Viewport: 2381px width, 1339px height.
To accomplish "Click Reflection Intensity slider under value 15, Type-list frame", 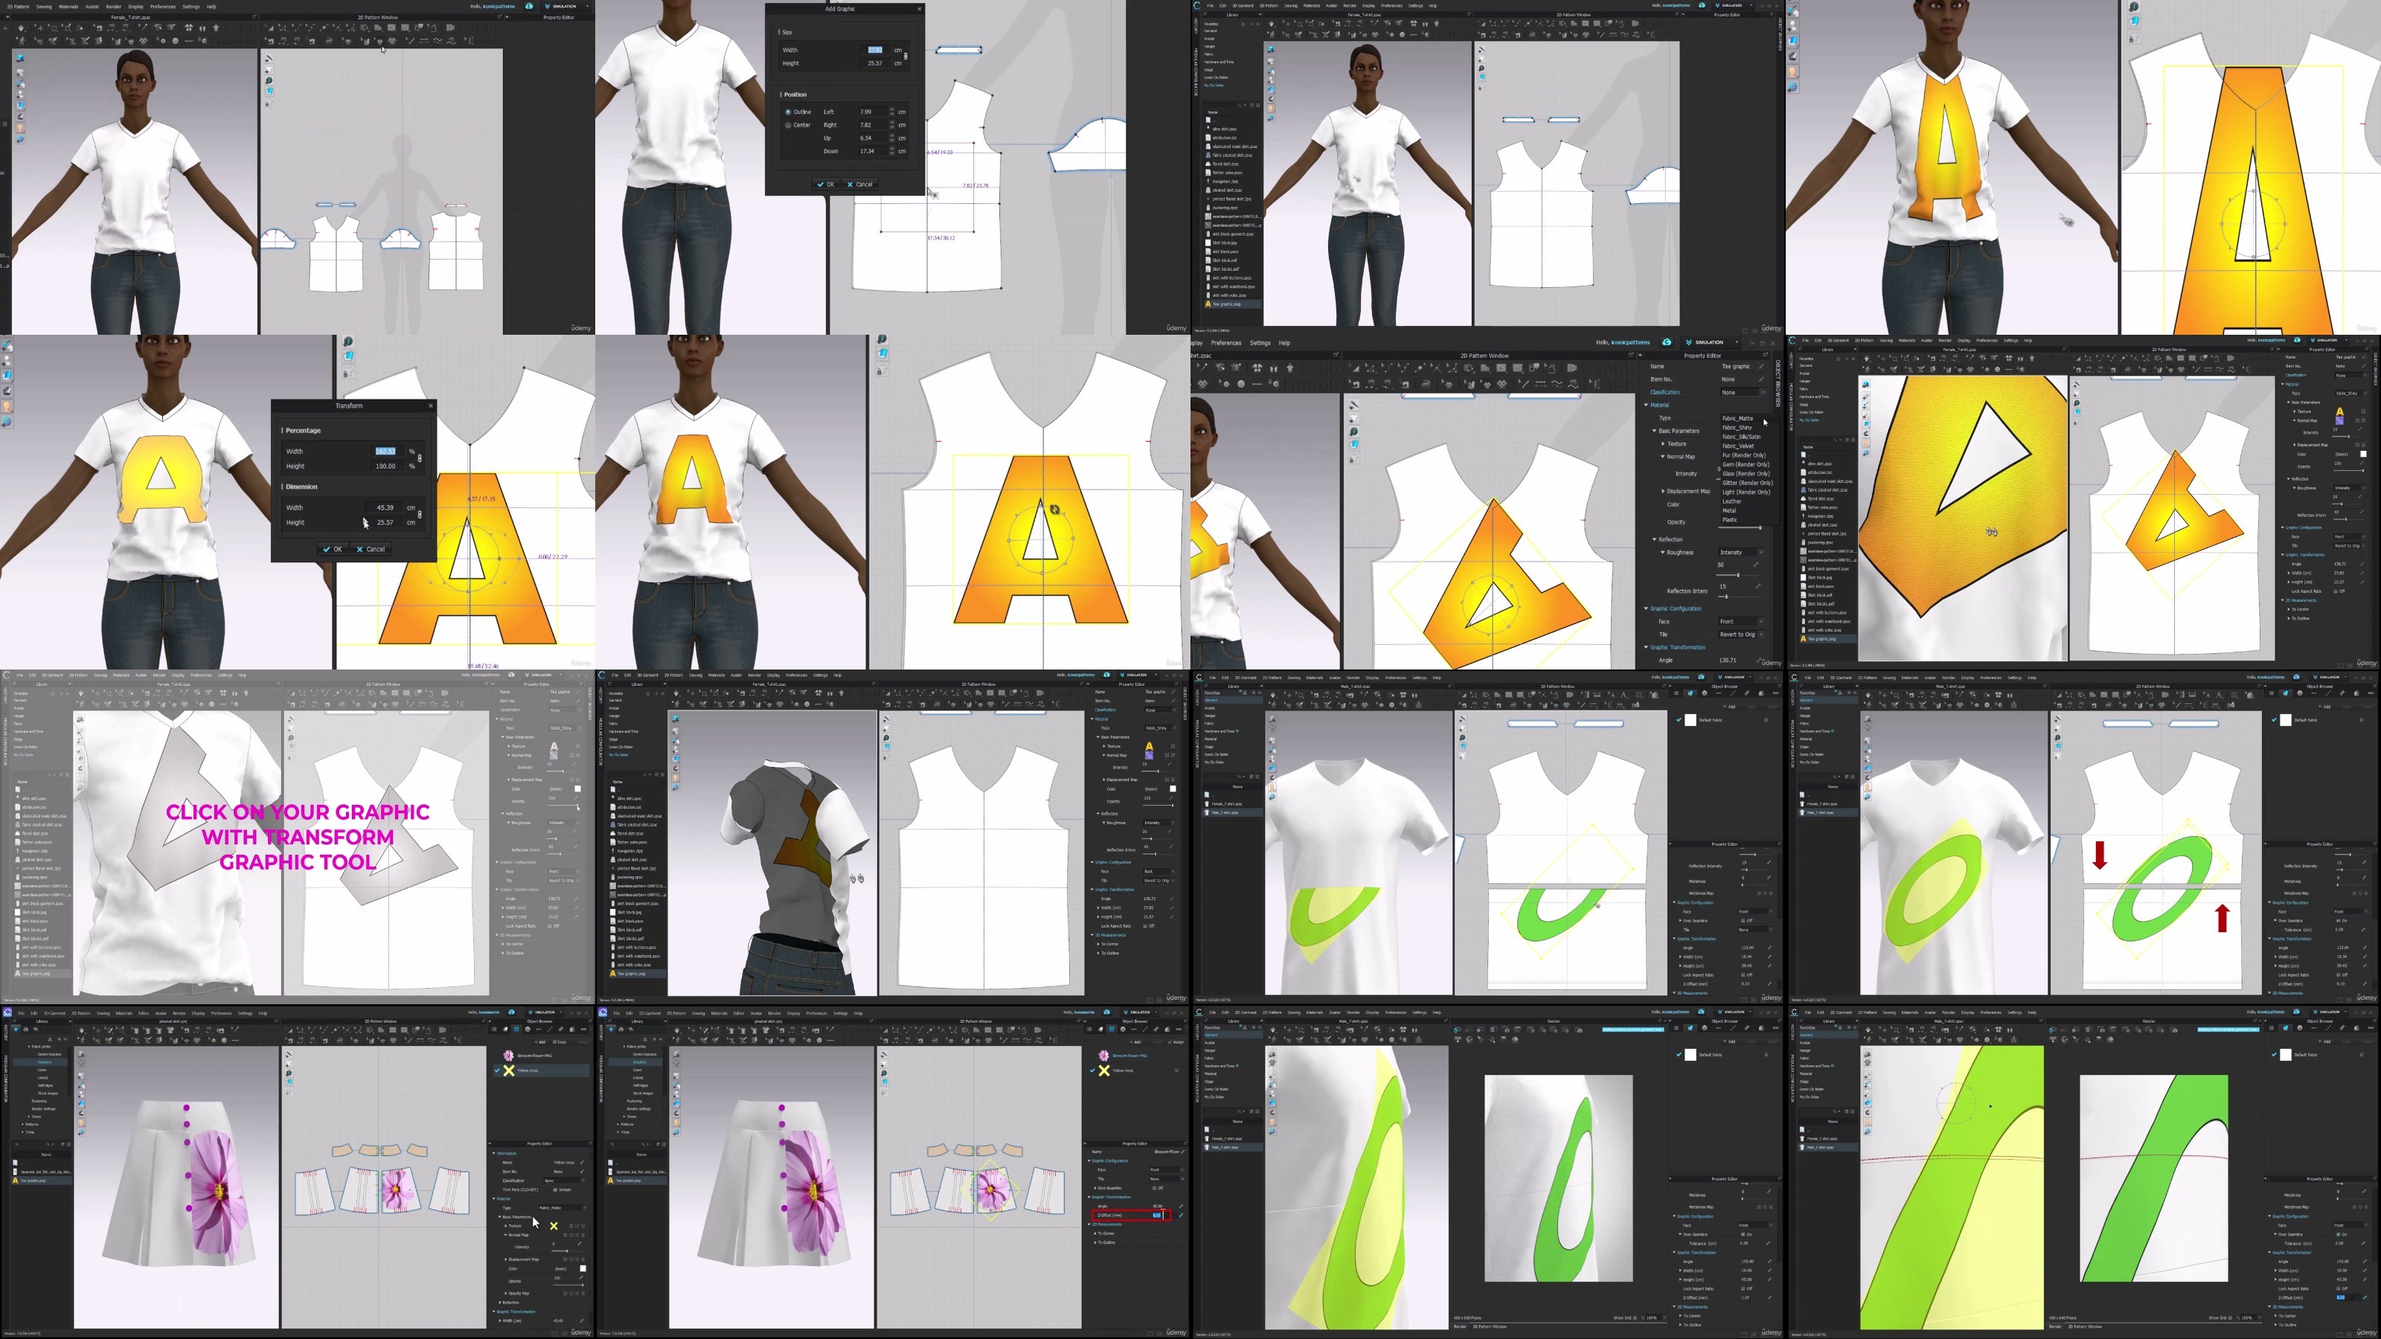I will pyautogui.click(x=1739, y=597).
